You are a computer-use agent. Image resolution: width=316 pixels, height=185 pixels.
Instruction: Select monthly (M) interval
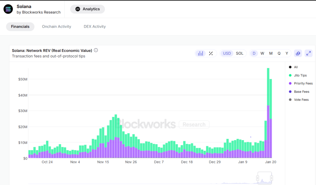[x=271, y=53]
